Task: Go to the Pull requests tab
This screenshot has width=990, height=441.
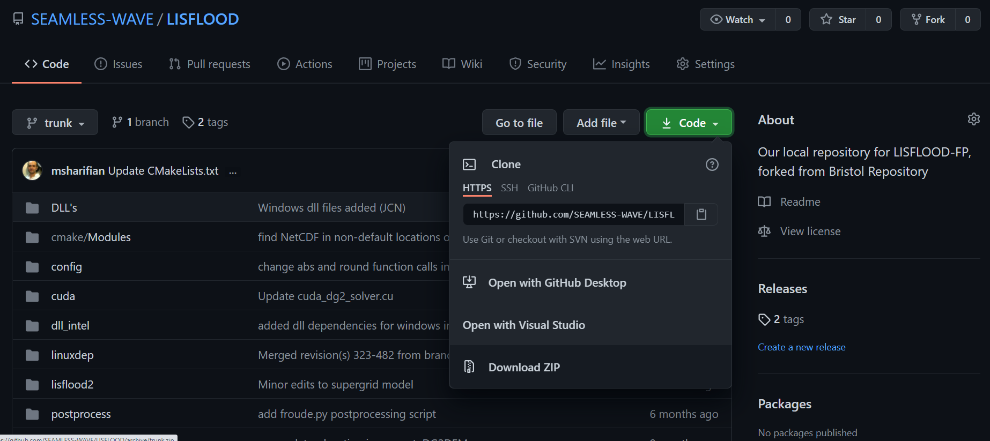Action: coord(210,64)
